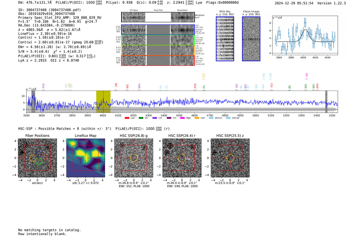Open the HSC SSP(25.5) z image
The image size is (364, 248).
pos(230,158)
